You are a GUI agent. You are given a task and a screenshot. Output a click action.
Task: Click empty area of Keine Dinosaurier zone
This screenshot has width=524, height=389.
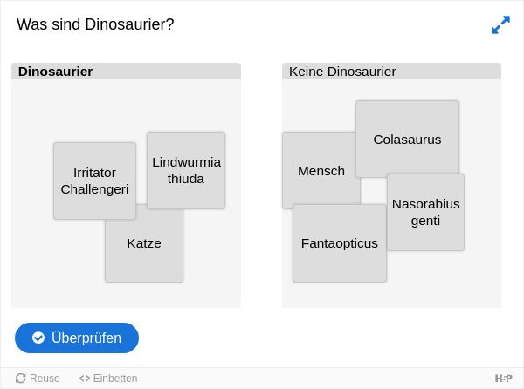pyautogui.click(x=434, y=283)
